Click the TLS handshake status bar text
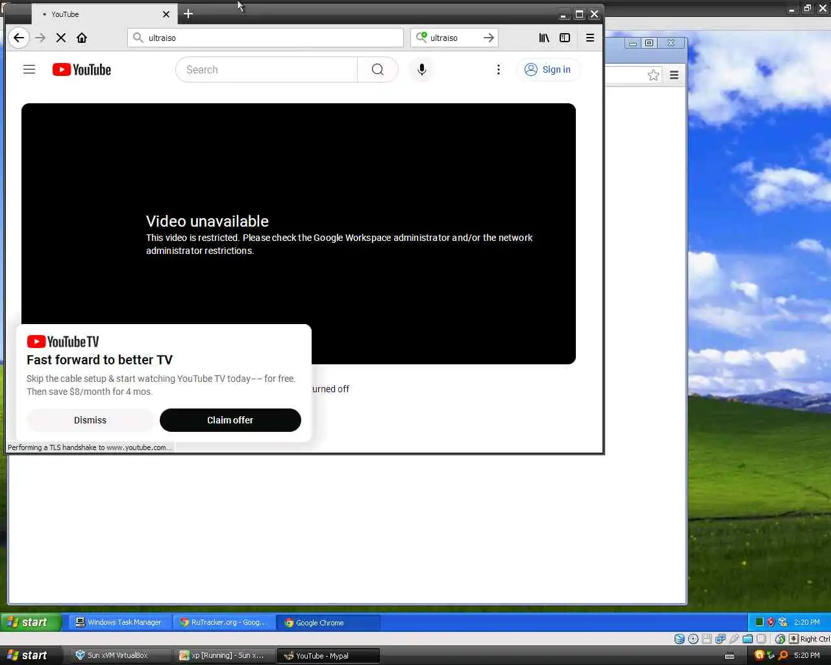This screenshot has width=831, height=665. [90, 447]
